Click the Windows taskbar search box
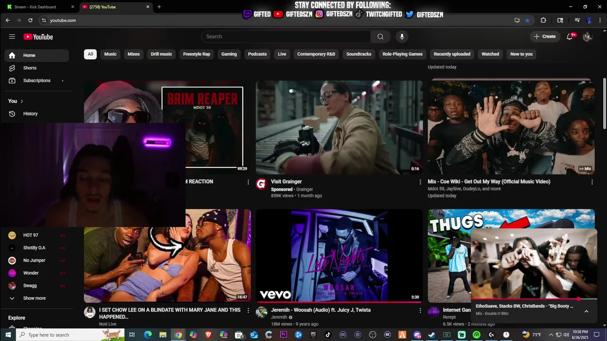Screen dimensions: 607x341 pos(71,335)
